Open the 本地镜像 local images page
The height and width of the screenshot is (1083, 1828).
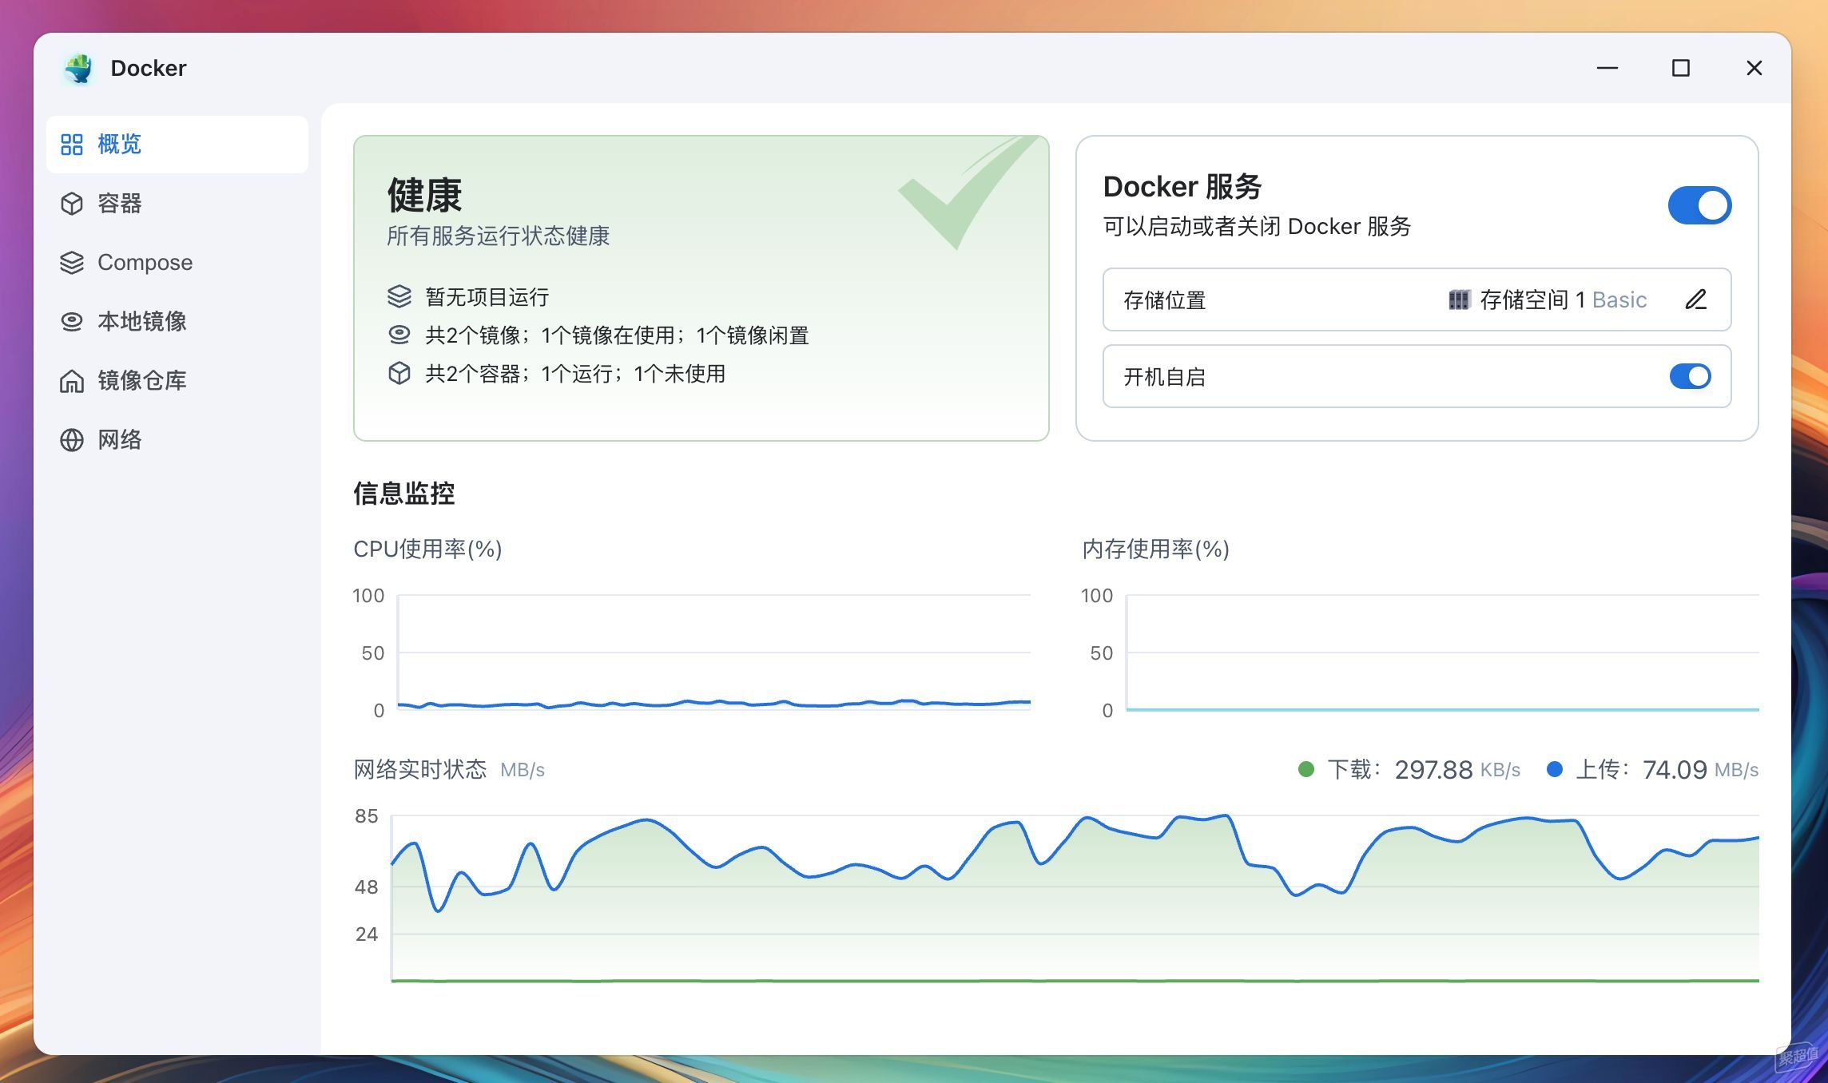point(142,322)
